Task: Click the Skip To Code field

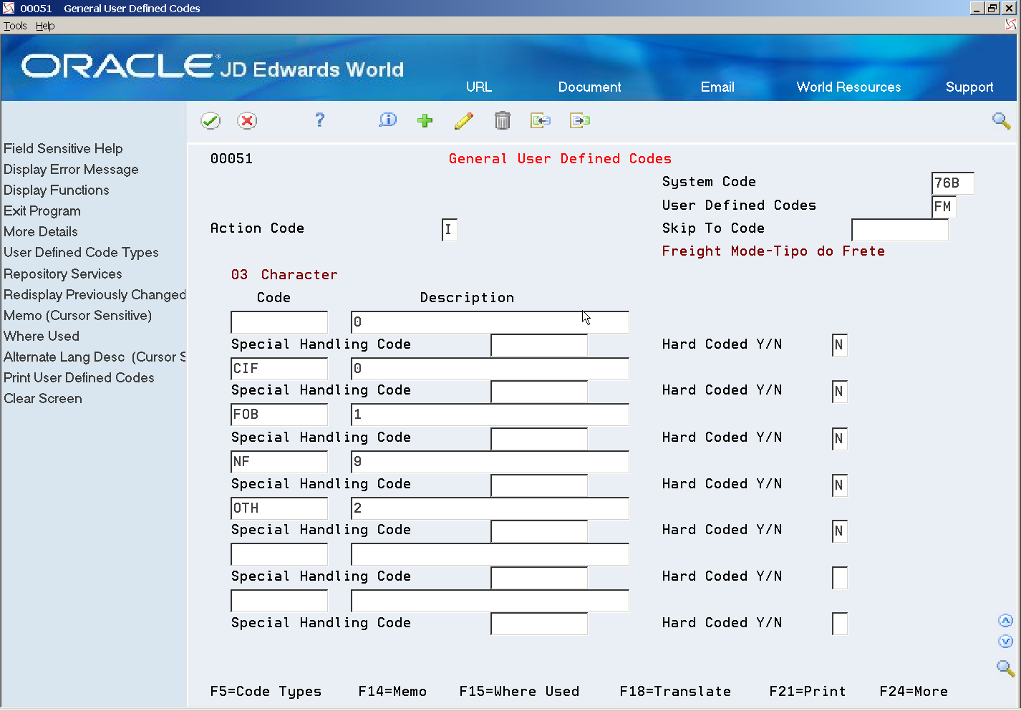Action: 900,230
